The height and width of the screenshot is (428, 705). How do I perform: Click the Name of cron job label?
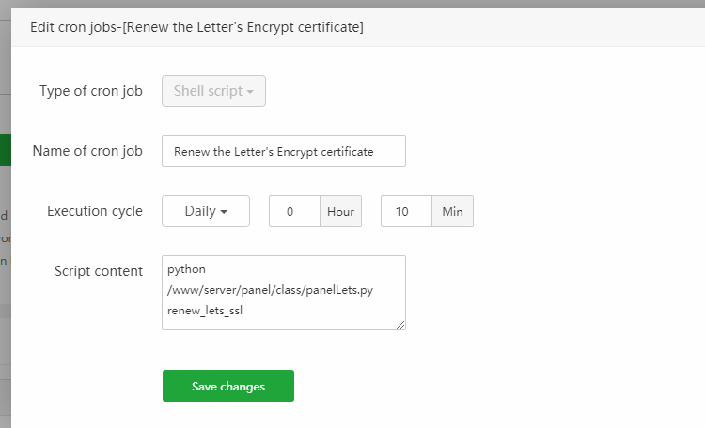(x=87, y=151)
